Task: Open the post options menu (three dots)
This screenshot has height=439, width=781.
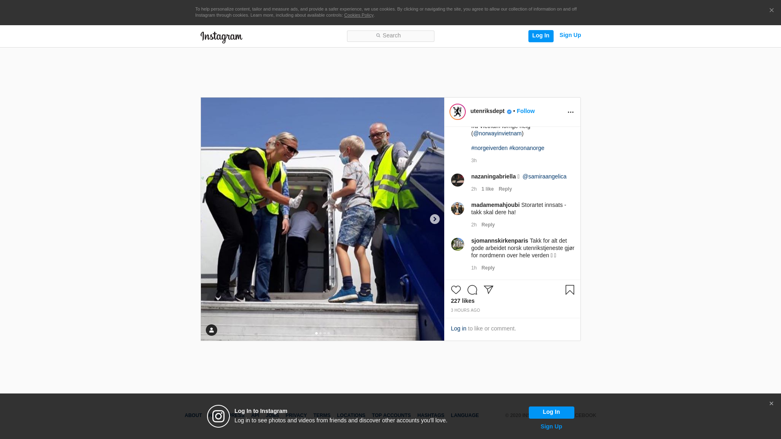Action: (570, 112)
